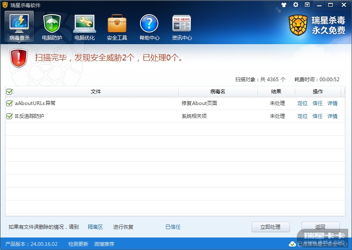Toggle the select-all checkbox in table header
The height and width of the screenshot is (250, 352).
point(10,91)
